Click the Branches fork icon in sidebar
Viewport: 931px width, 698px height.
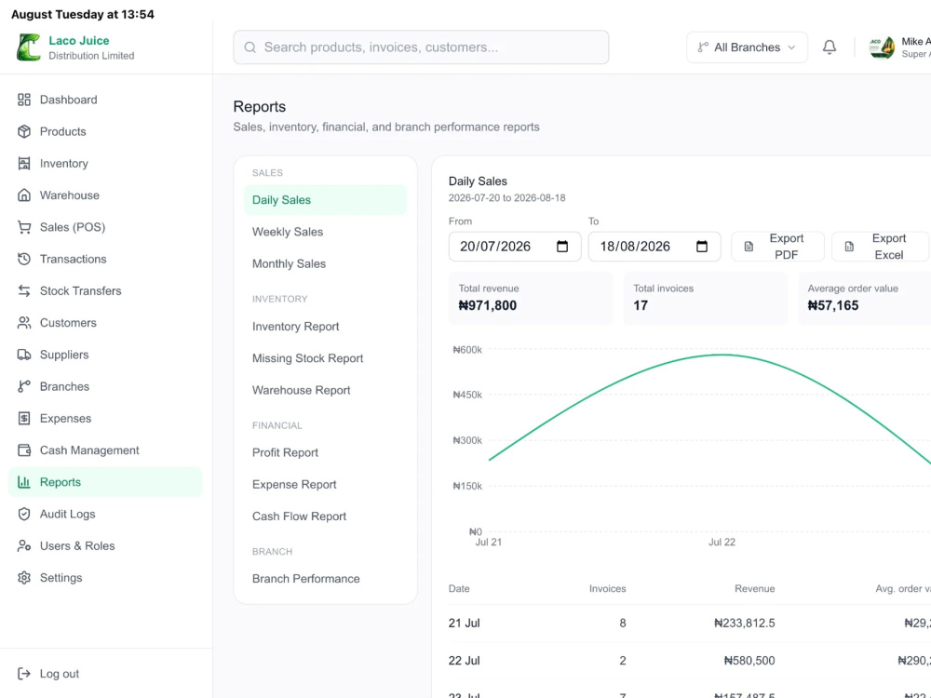[x=24, y=387]
